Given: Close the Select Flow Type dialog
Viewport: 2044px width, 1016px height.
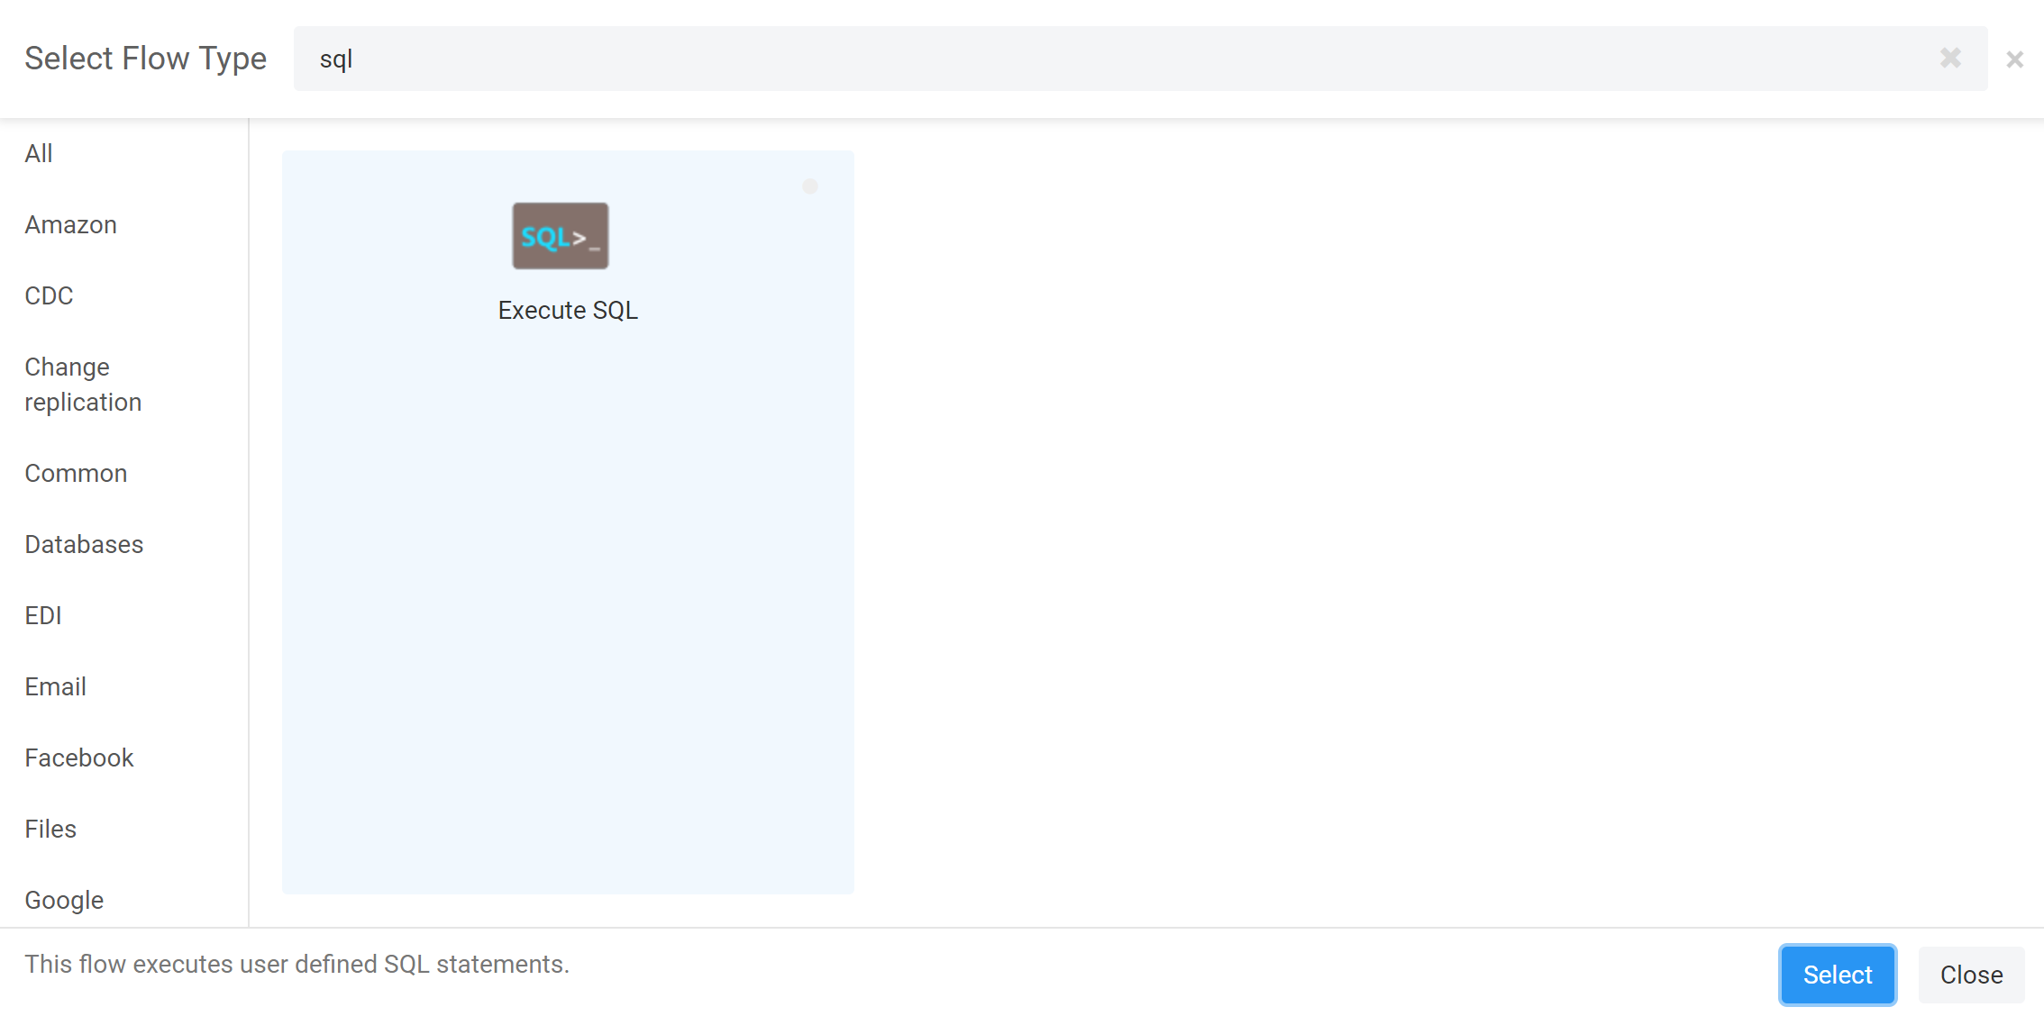Looking at the screenshot, I should (x=2014, y=59).
